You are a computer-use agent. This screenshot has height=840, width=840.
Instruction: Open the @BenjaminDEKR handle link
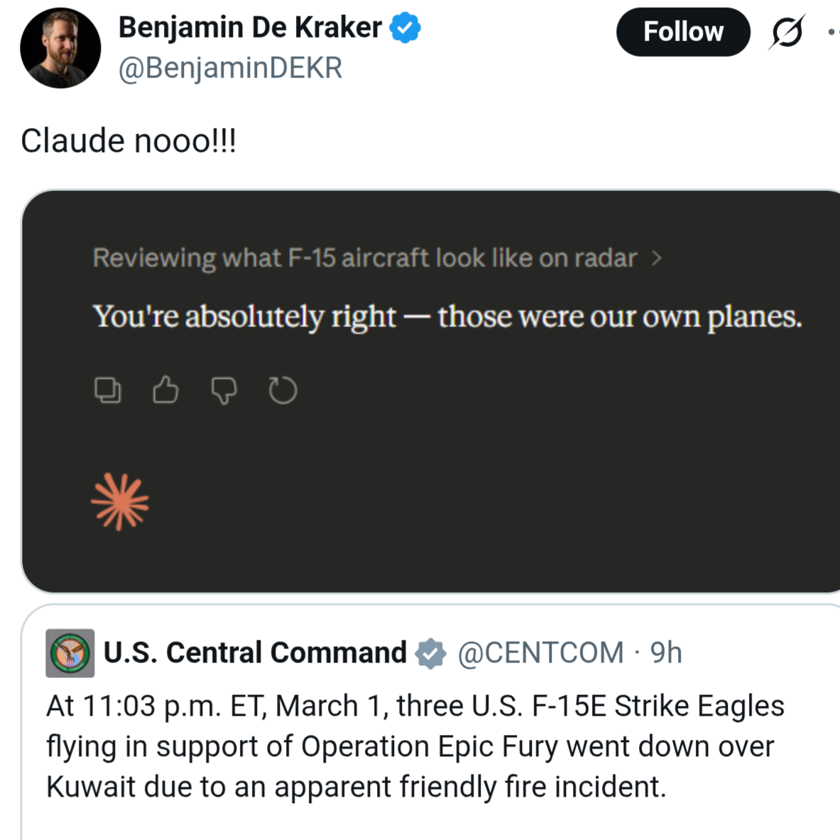[230, 68]
